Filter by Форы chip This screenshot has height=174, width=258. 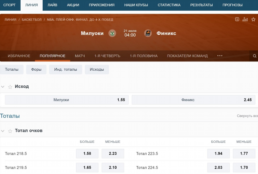click(36, 69)
